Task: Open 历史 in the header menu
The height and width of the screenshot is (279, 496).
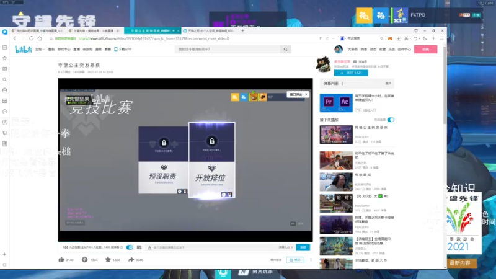Action: click(391, 50)
